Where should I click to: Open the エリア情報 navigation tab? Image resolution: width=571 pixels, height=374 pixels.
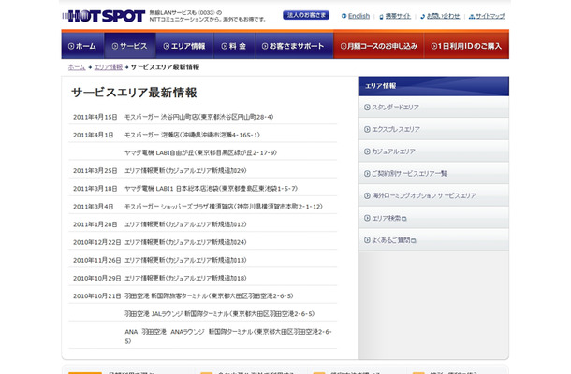pyautogui.click(x=184, y=46)
